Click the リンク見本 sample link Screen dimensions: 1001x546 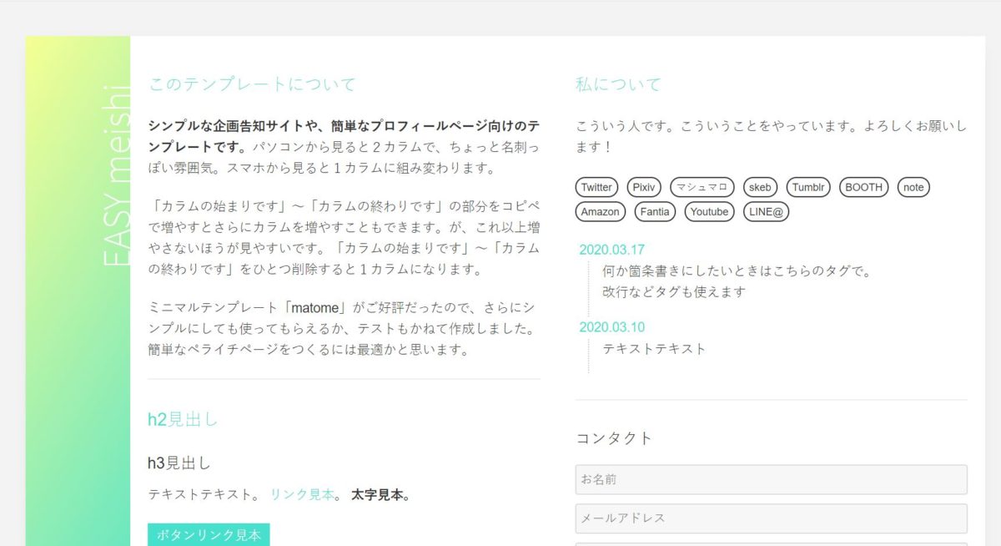[x=301, y=493]
